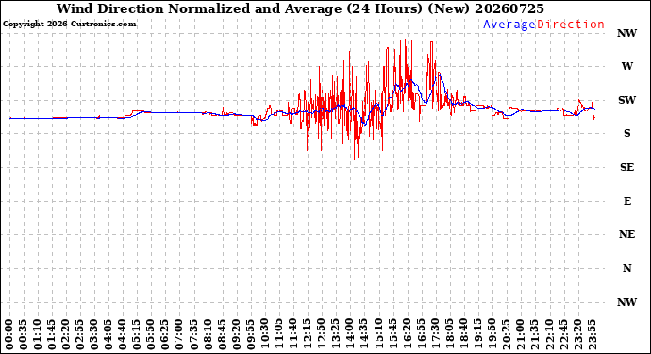Click the bottom NW axis label
The width and height of the screenshot is (651, 354).
pyautogui.click(x=626, y=302)
